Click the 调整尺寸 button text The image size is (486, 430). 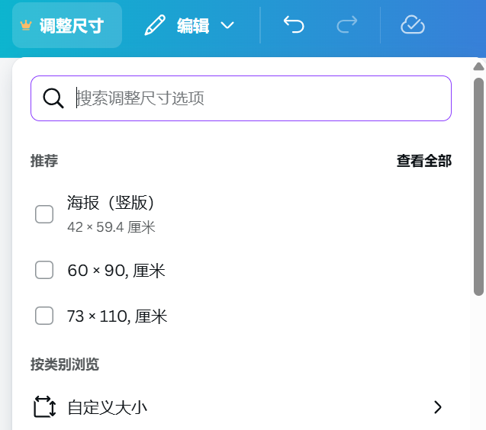(x=71, y=26)
